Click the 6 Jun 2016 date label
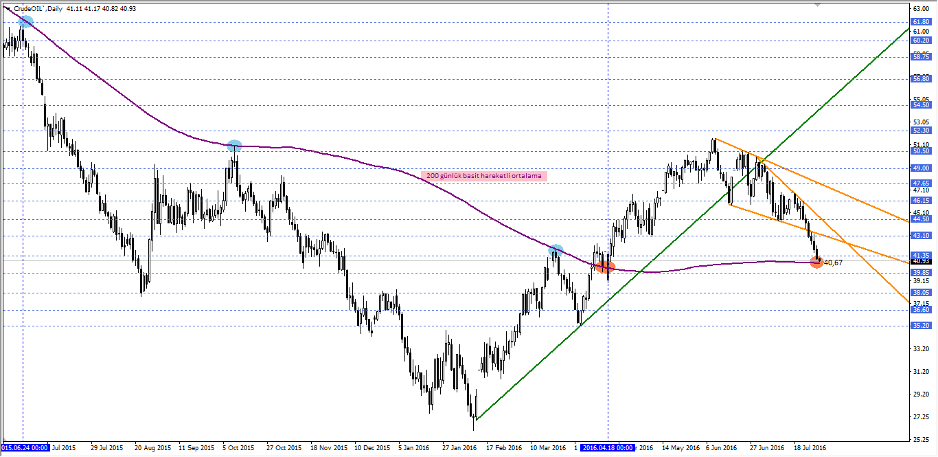The image size is (938, 457). tap(722, 447)
